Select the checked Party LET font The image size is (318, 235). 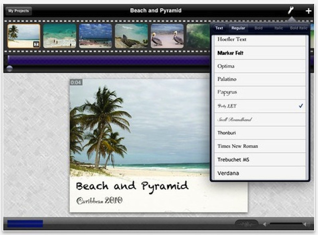pos(259,106)
